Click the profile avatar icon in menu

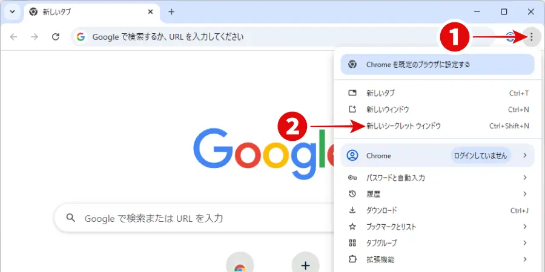coord(352,155)
